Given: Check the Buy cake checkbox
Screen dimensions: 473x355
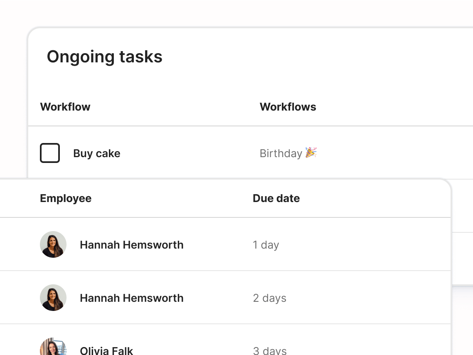Looking at the screenshot, I should [49, 153].
